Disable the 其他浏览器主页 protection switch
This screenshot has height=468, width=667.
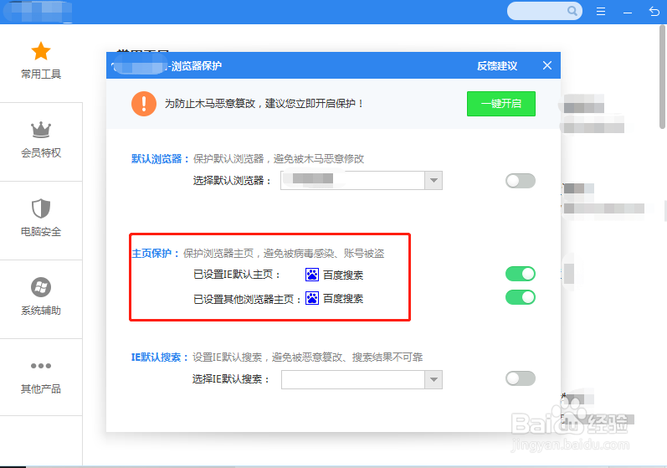coord(521,297)
